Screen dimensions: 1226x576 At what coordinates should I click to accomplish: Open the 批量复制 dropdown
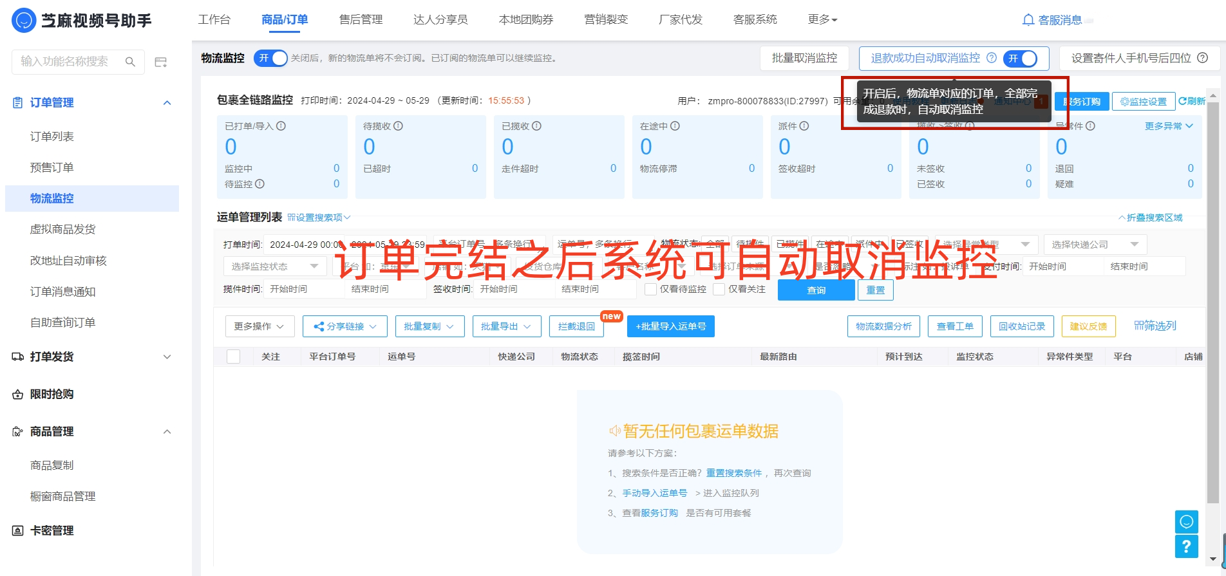(429, 326)
